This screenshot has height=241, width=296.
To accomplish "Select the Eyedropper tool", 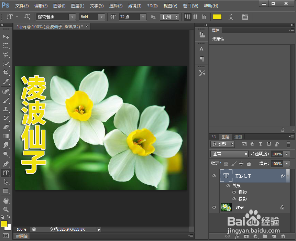I will [x=6, y=81].
